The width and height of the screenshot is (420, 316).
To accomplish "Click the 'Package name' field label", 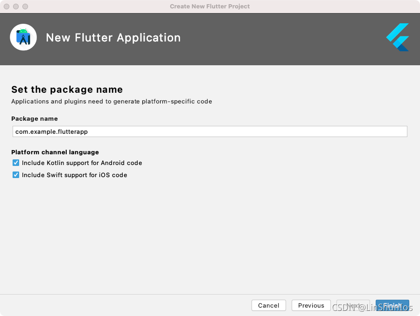I will tap(34, 118).
